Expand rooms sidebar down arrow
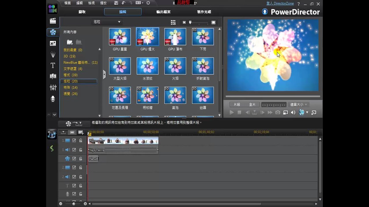The height and width of the screenshot is (207, 369). pyautogui.click(x=54, y=115)
